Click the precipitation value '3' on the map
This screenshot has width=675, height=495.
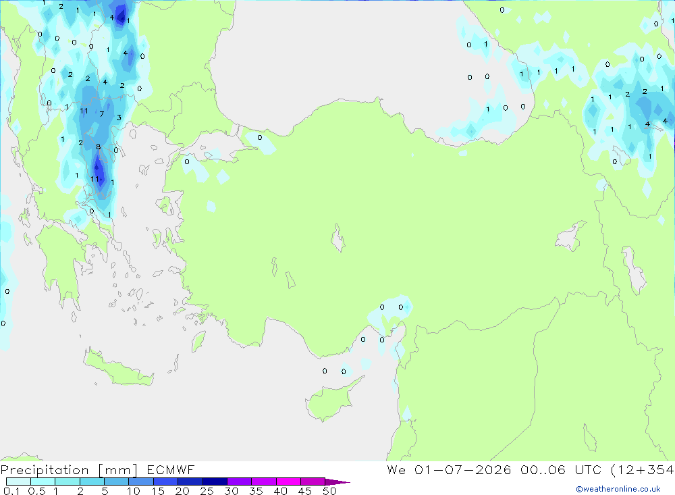pyautogui.click(x=119, y=118)
